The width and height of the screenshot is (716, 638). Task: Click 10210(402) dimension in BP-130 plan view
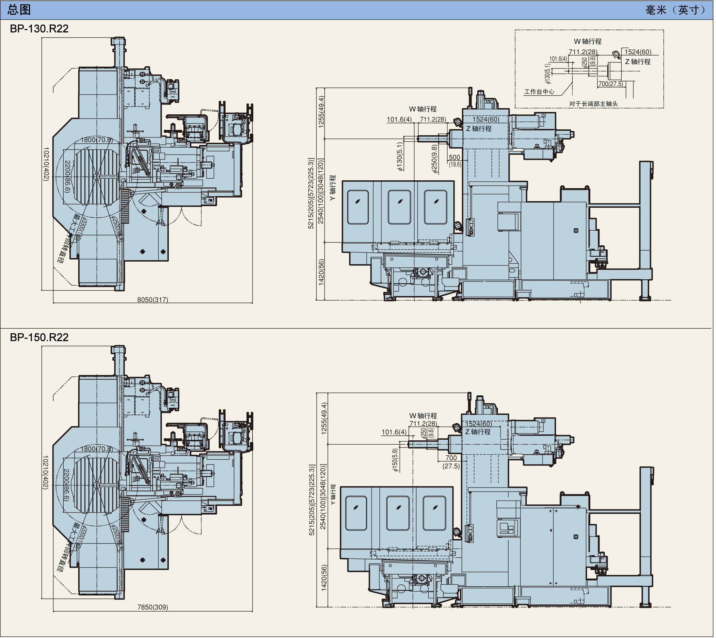(x=46, y=164)
